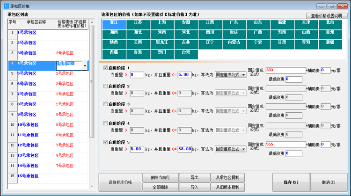The width and height of the screenshot is (351, 196).
Task: Open stage 5 算法为 dropdown
Action: point(230,149)
